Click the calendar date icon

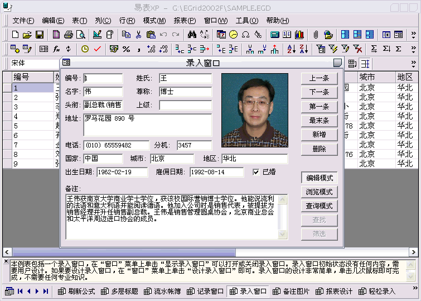[x=221, y=35]
